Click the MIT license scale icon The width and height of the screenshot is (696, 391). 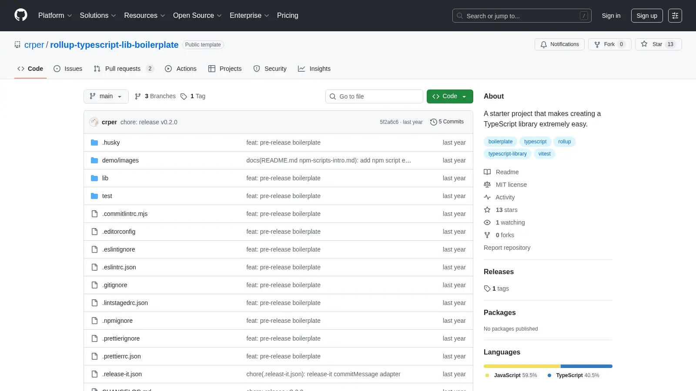coord(487,185)
